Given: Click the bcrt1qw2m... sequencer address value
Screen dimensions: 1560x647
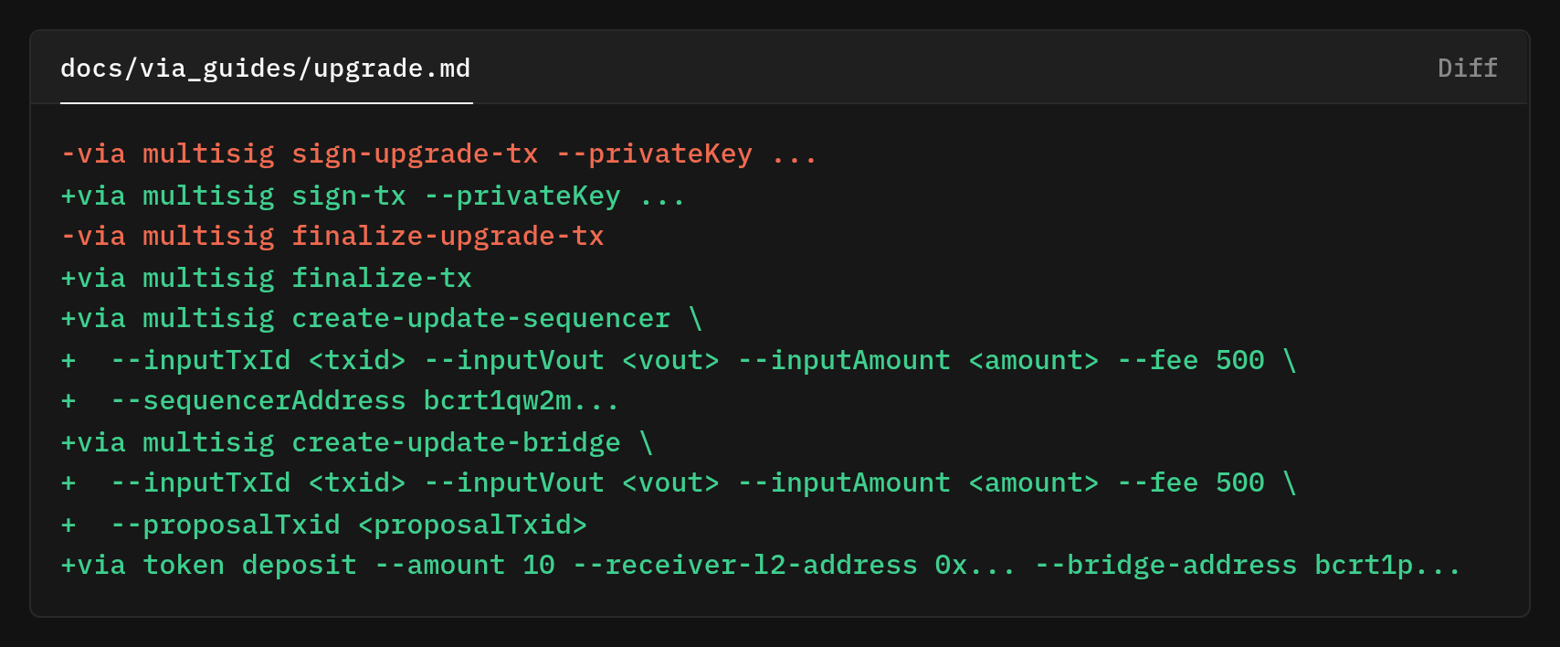Looking at the screenshot, I should [x=521, y=401].
